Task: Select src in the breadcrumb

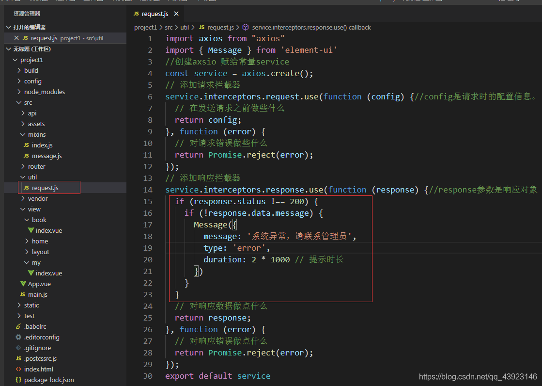Action: (169, 27)
